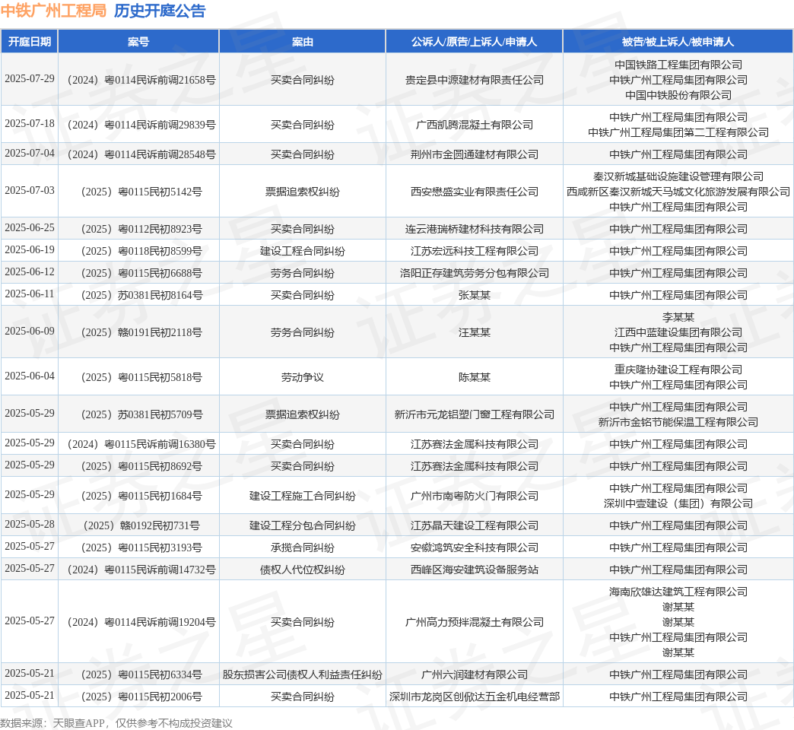This screenshot has width=794, height=730.
Task: Select case number 粤0115民初8692号
Action: tap(141, 466)
